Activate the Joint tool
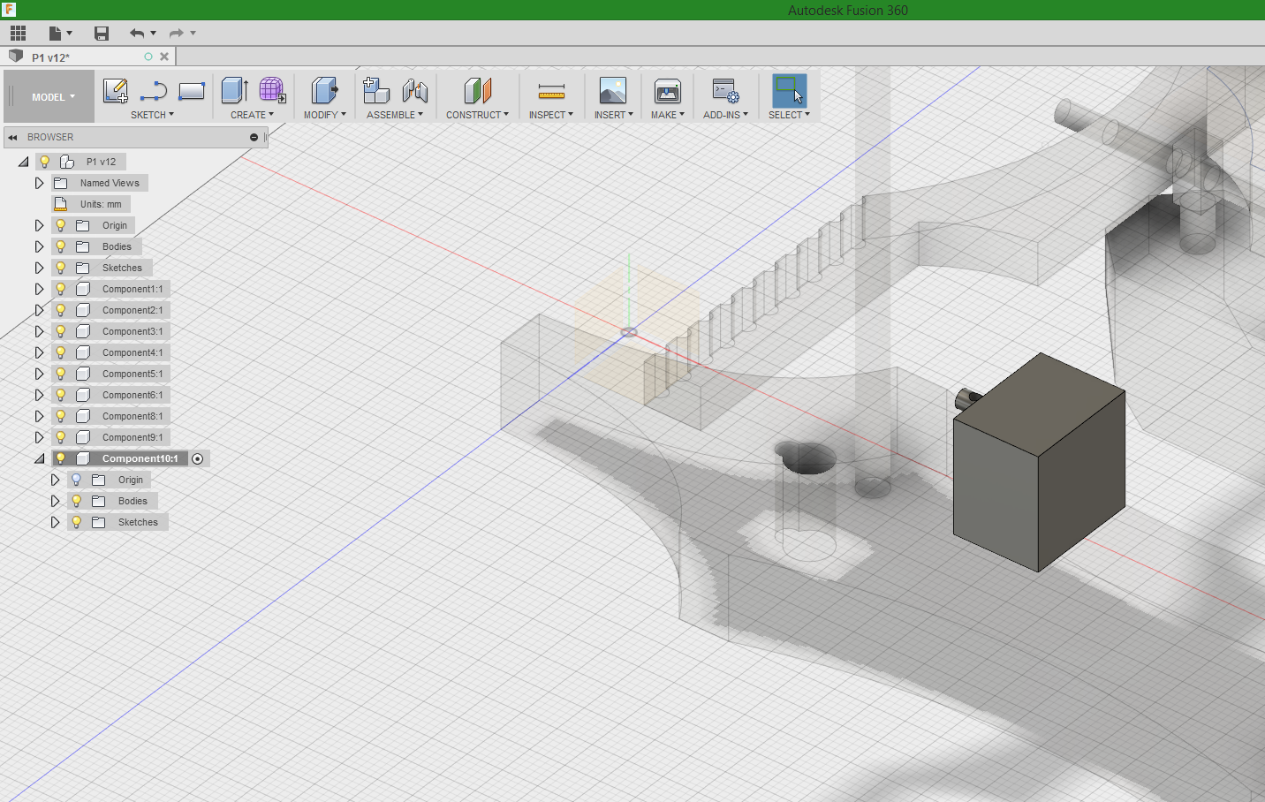 click(415, 90)
